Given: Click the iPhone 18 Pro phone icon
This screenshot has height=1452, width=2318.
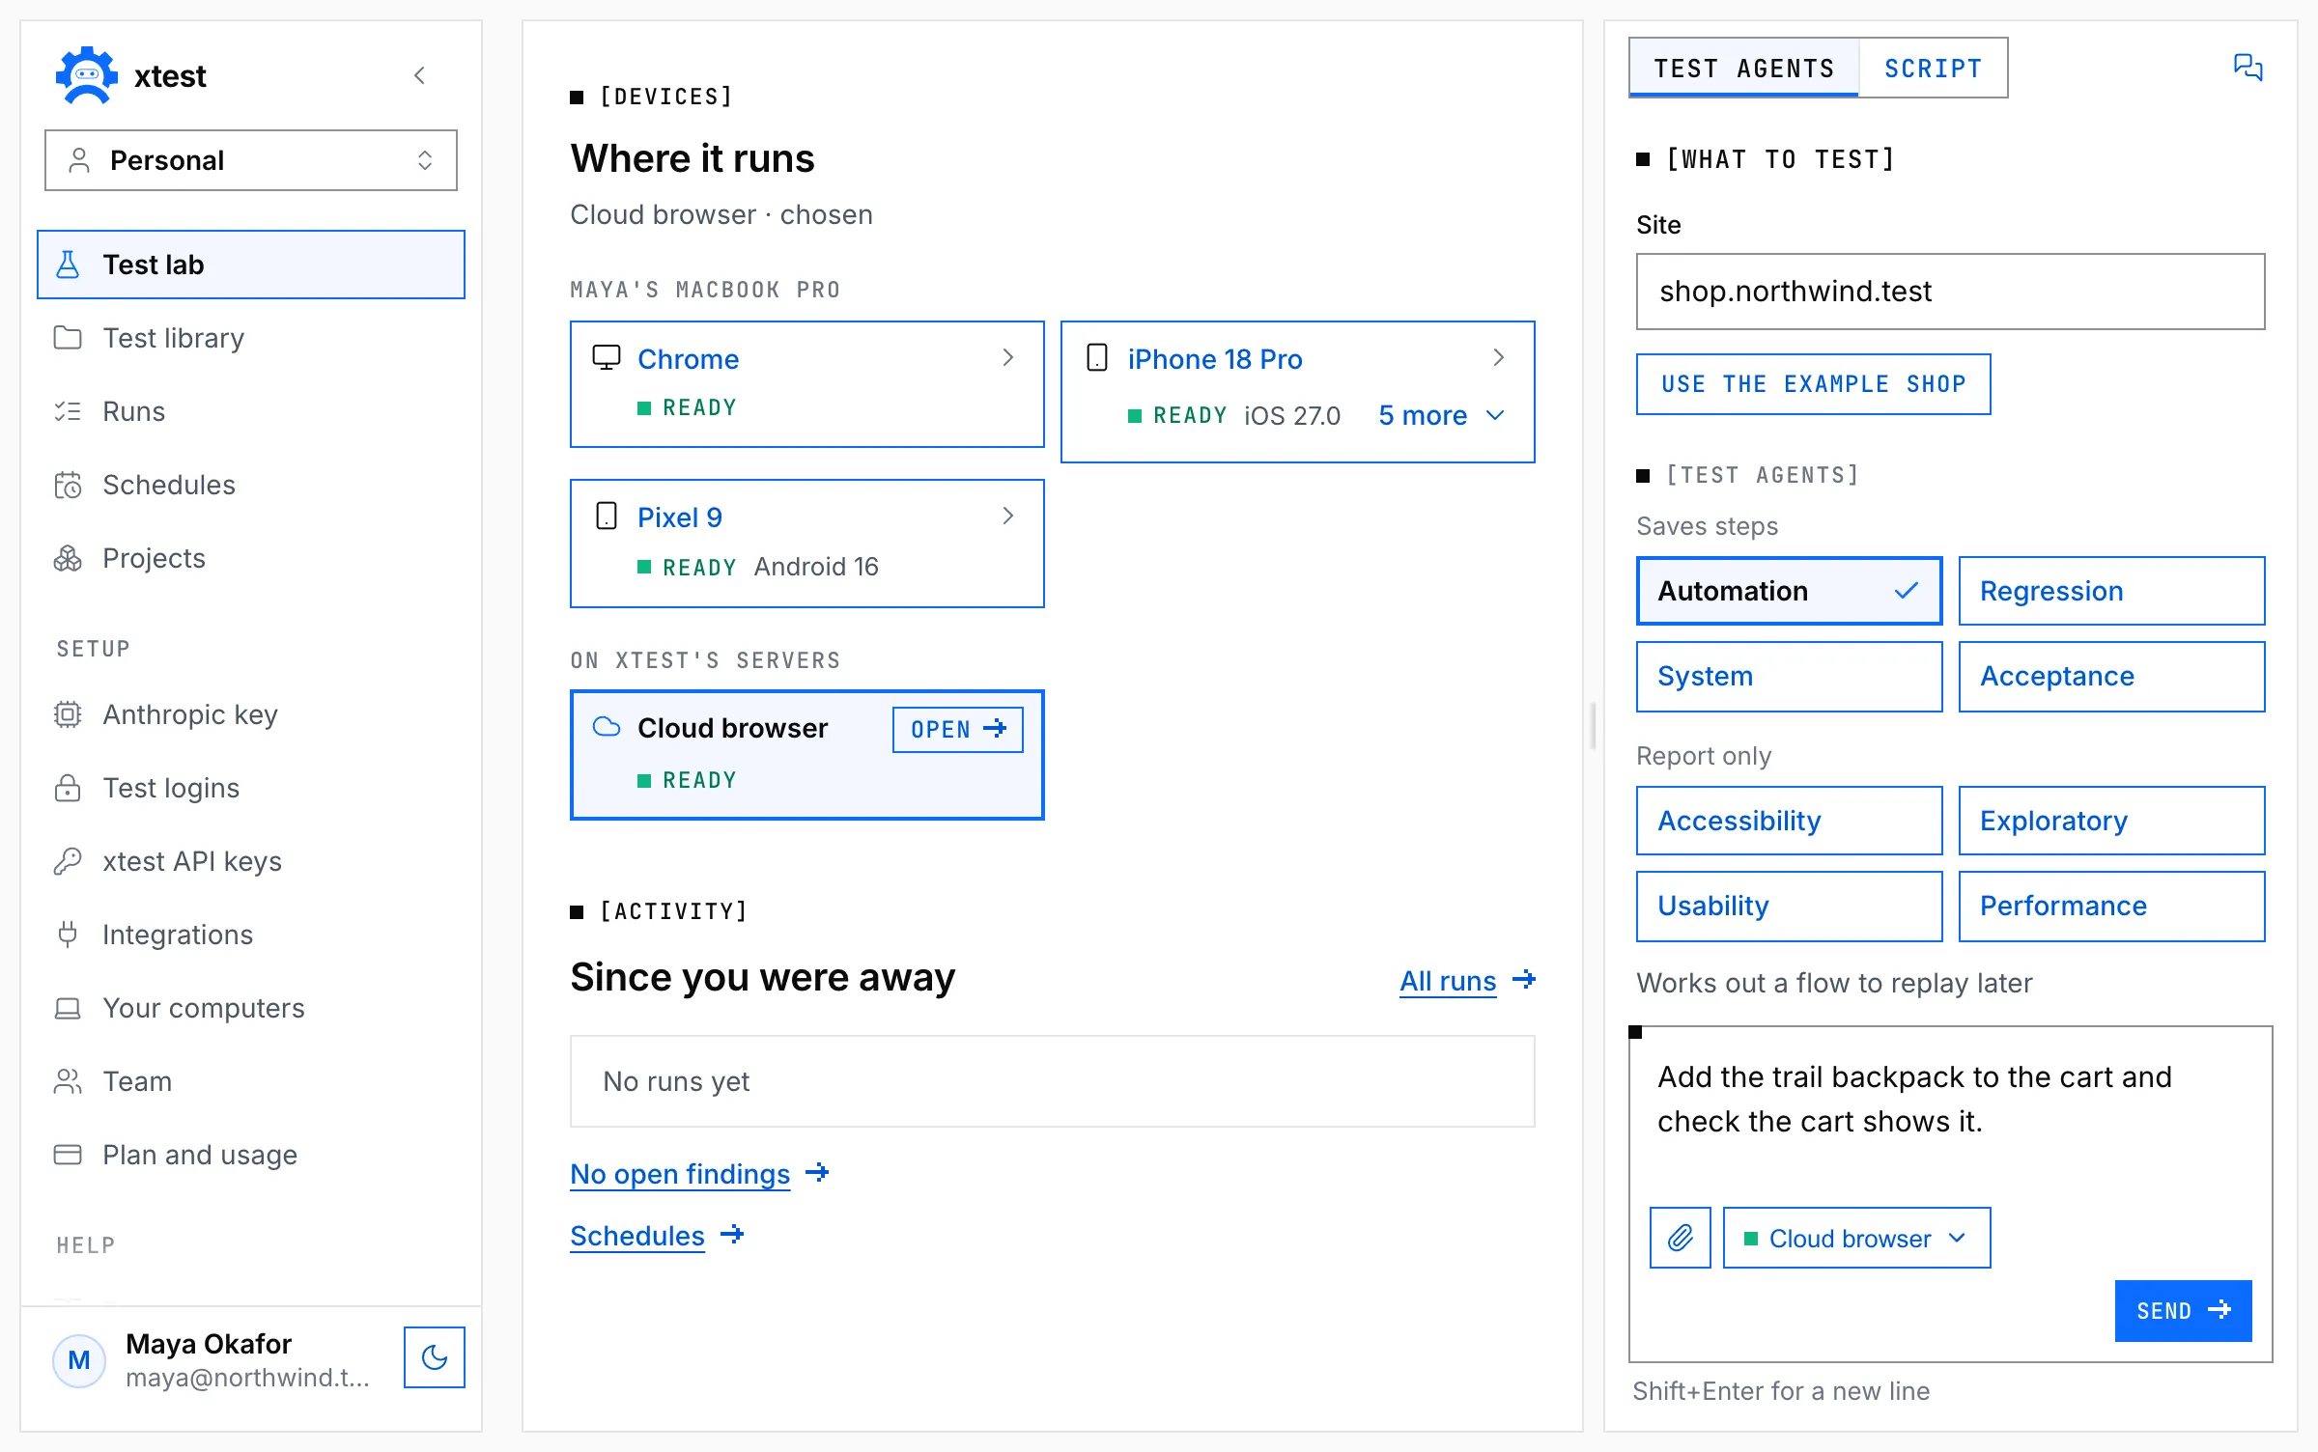Looking at the screenshot, I should pyautogui.click(x=1097, y=358).
